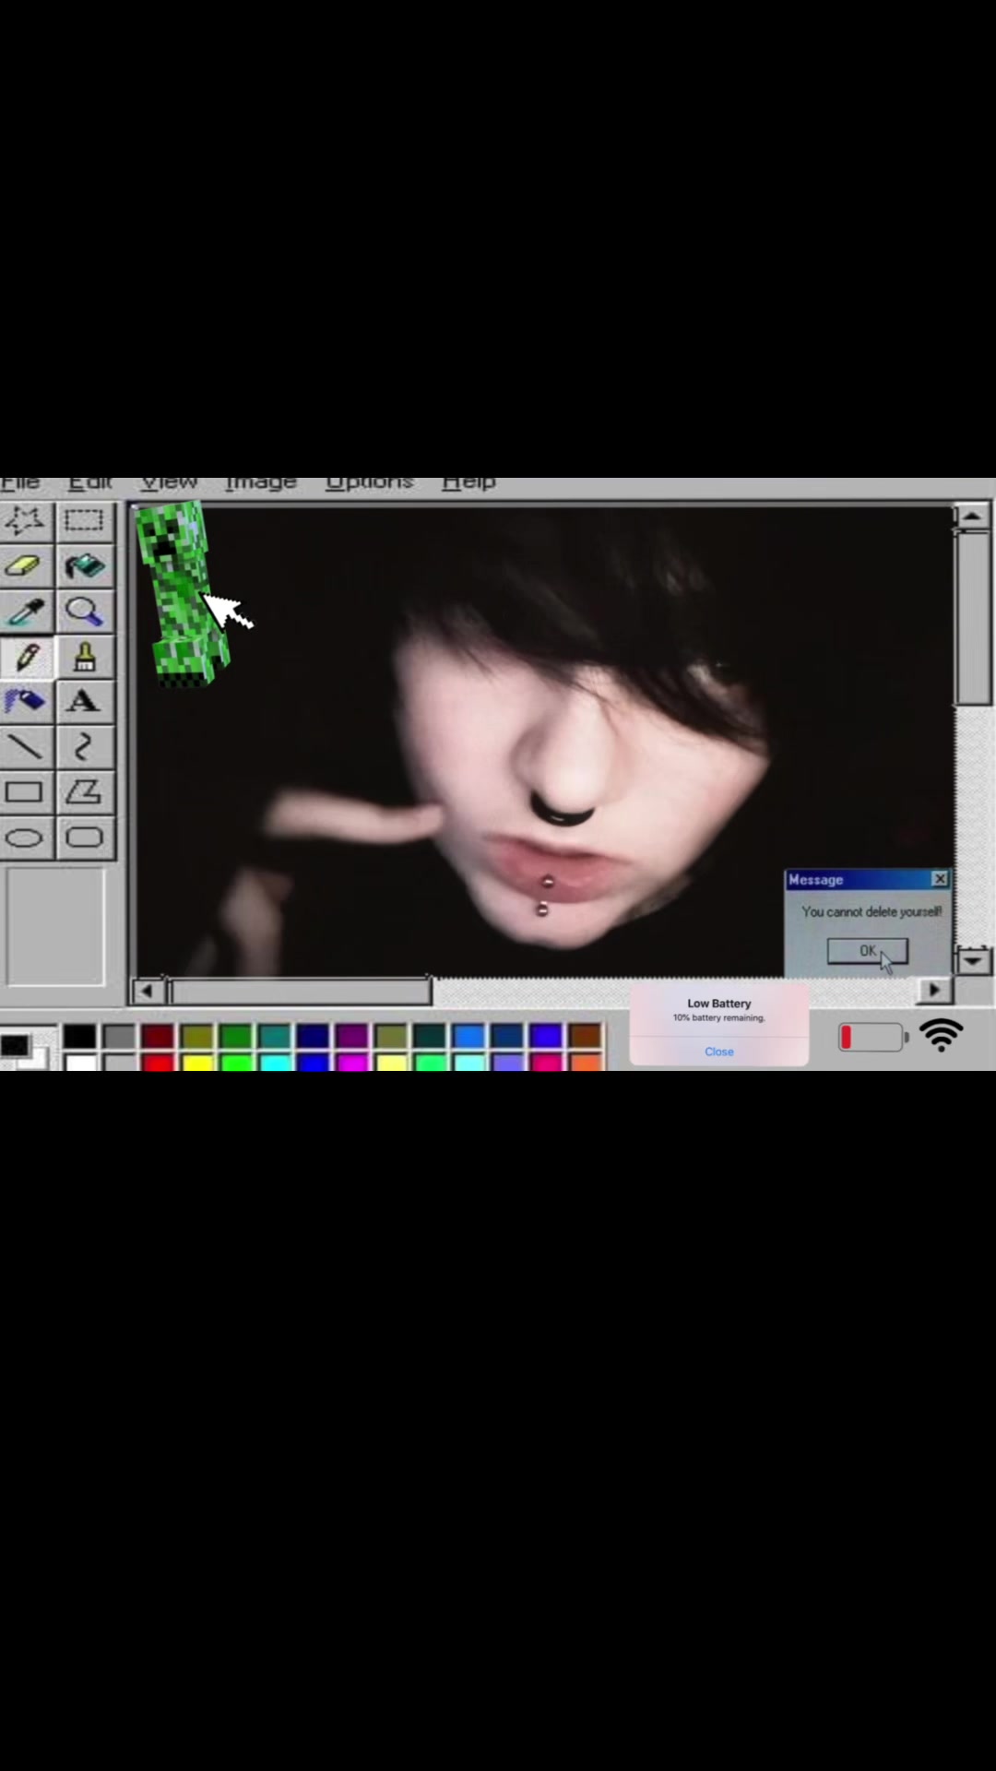Pick the dark red maroon swatch
This screenshot has height=1771, width=996.
coord(158,1037)
